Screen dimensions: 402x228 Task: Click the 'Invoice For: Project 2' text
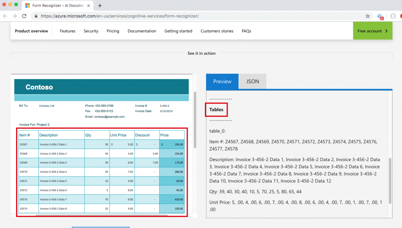tap(34, 125)
